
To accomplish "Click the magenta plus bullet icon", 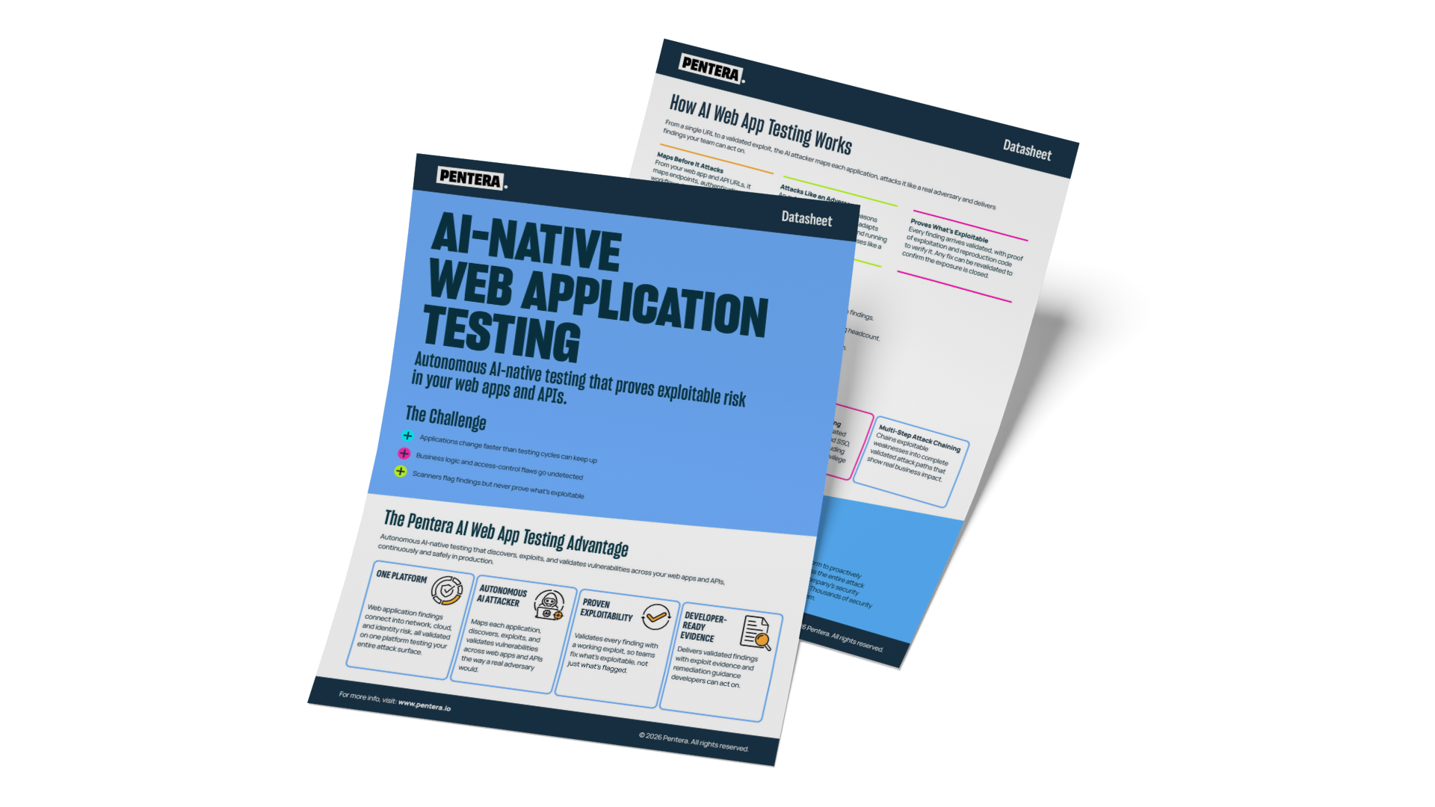I will [x=404, y=454].
